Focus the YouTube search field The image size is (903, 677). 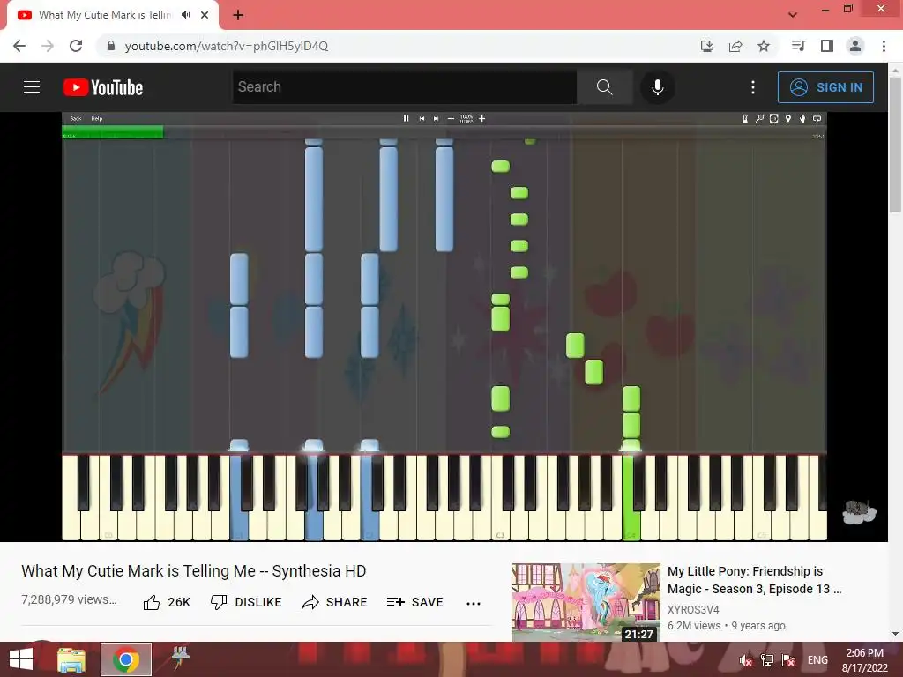pos(405,87)
